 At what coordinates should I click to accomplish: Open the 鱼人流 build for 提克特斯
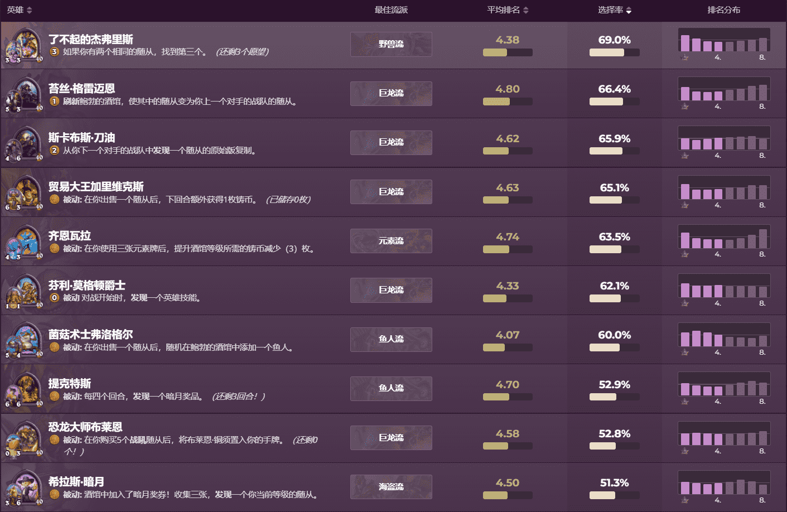click(x=391, y=388)
